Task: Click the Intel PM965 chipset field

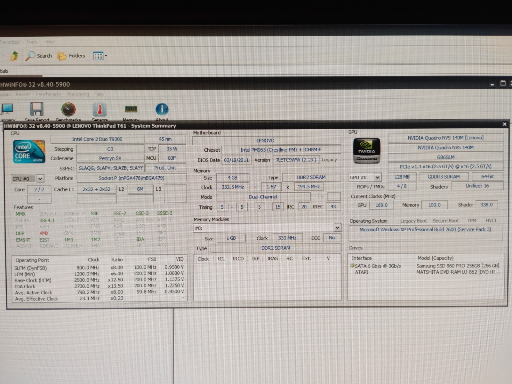Action: 281,150
